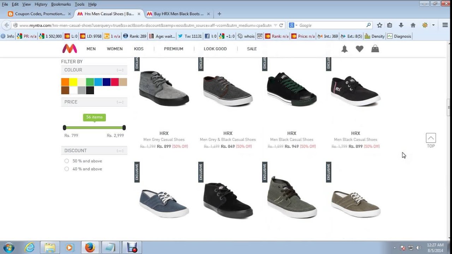Filter by the green colour swatch
452x254 pixels.
[x=90, y=82]
